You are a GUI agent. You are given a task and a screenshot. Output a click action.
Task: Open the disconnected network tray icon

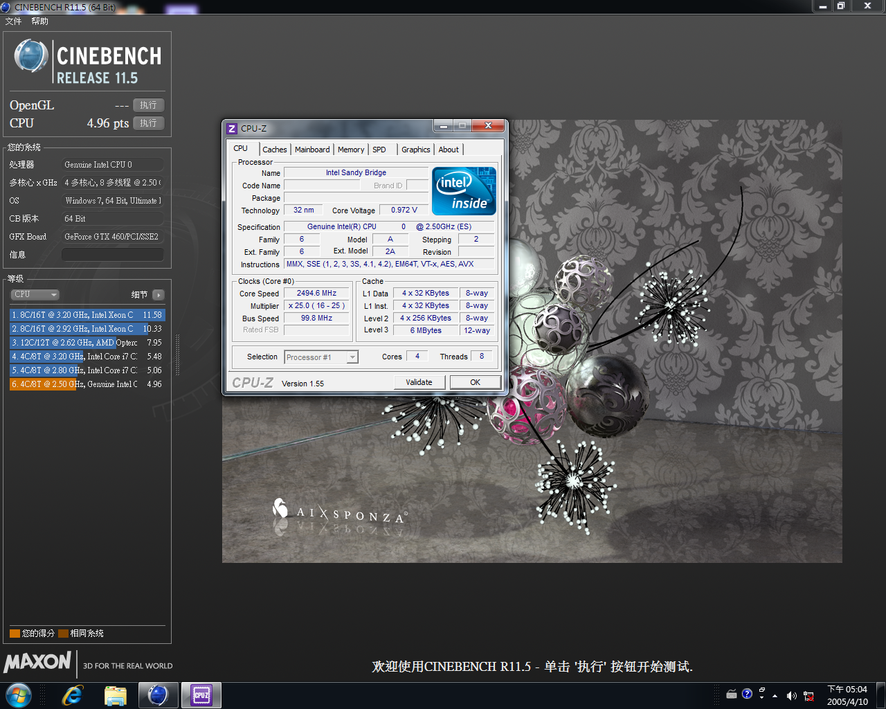pyautogui.click(x=808, y=696)
